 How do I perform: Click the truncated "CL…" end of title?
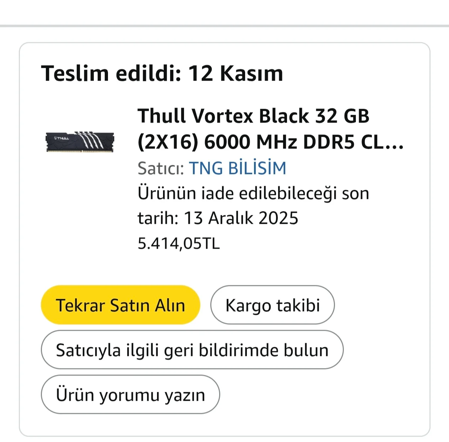(x=382, y=142)
